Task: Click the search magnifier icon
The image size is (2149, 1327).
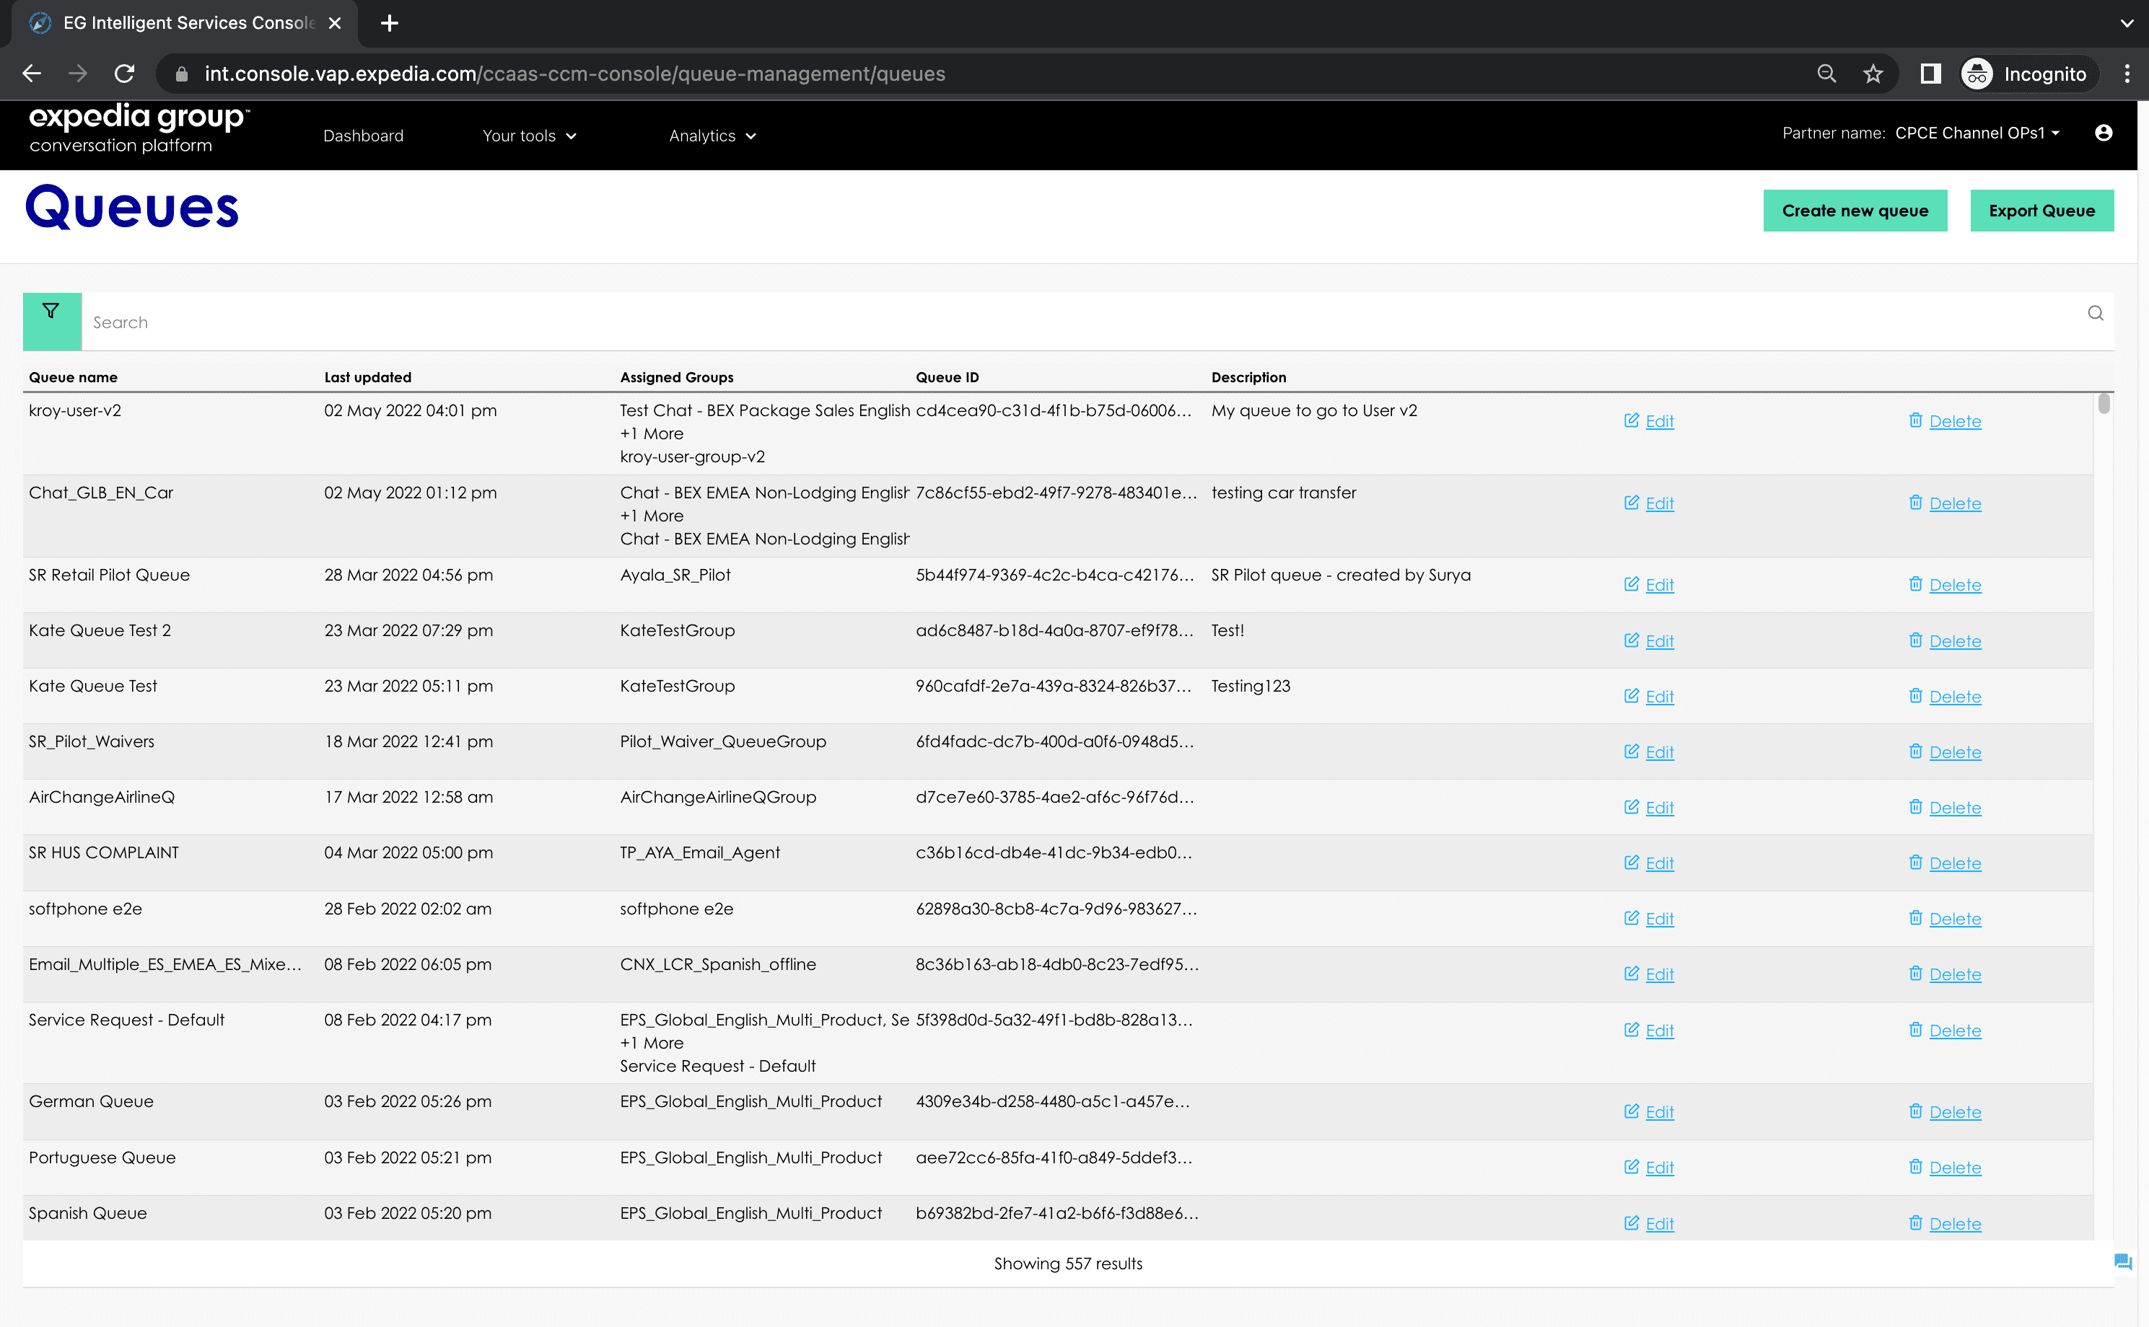Action: 2096,313
